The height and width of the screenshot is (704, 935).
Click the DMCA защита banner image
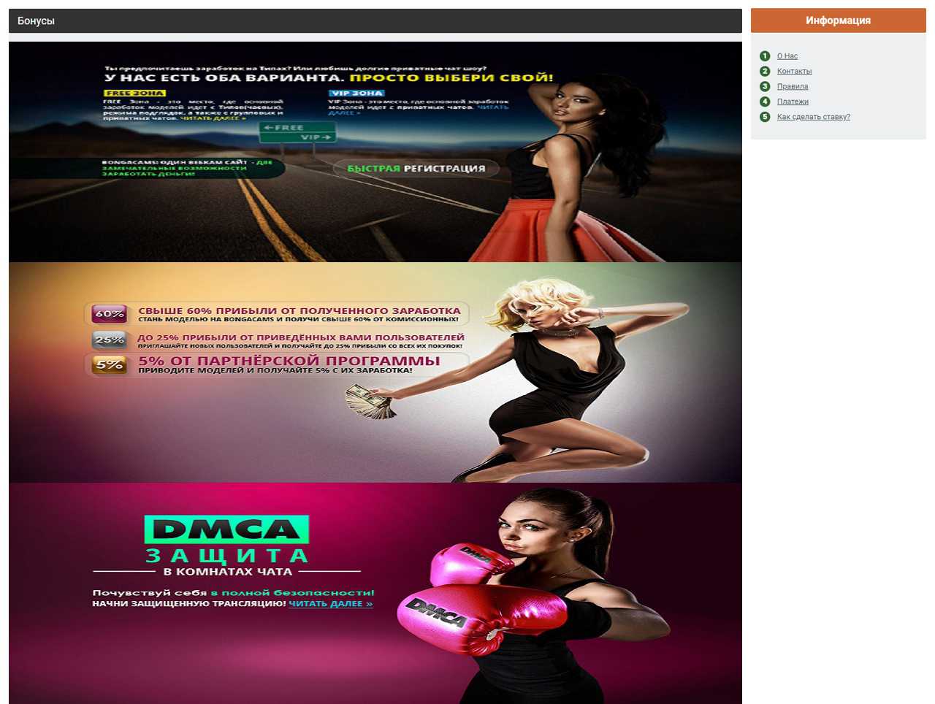(375, 593)
